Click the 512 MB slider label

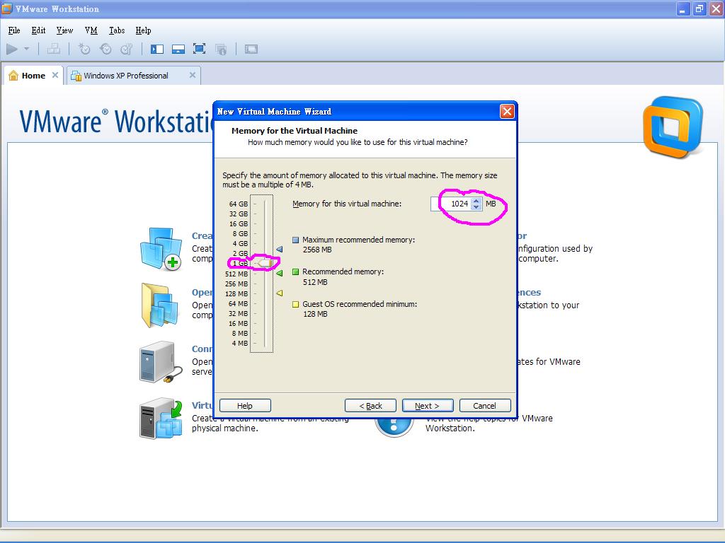[x=236, y=274]
